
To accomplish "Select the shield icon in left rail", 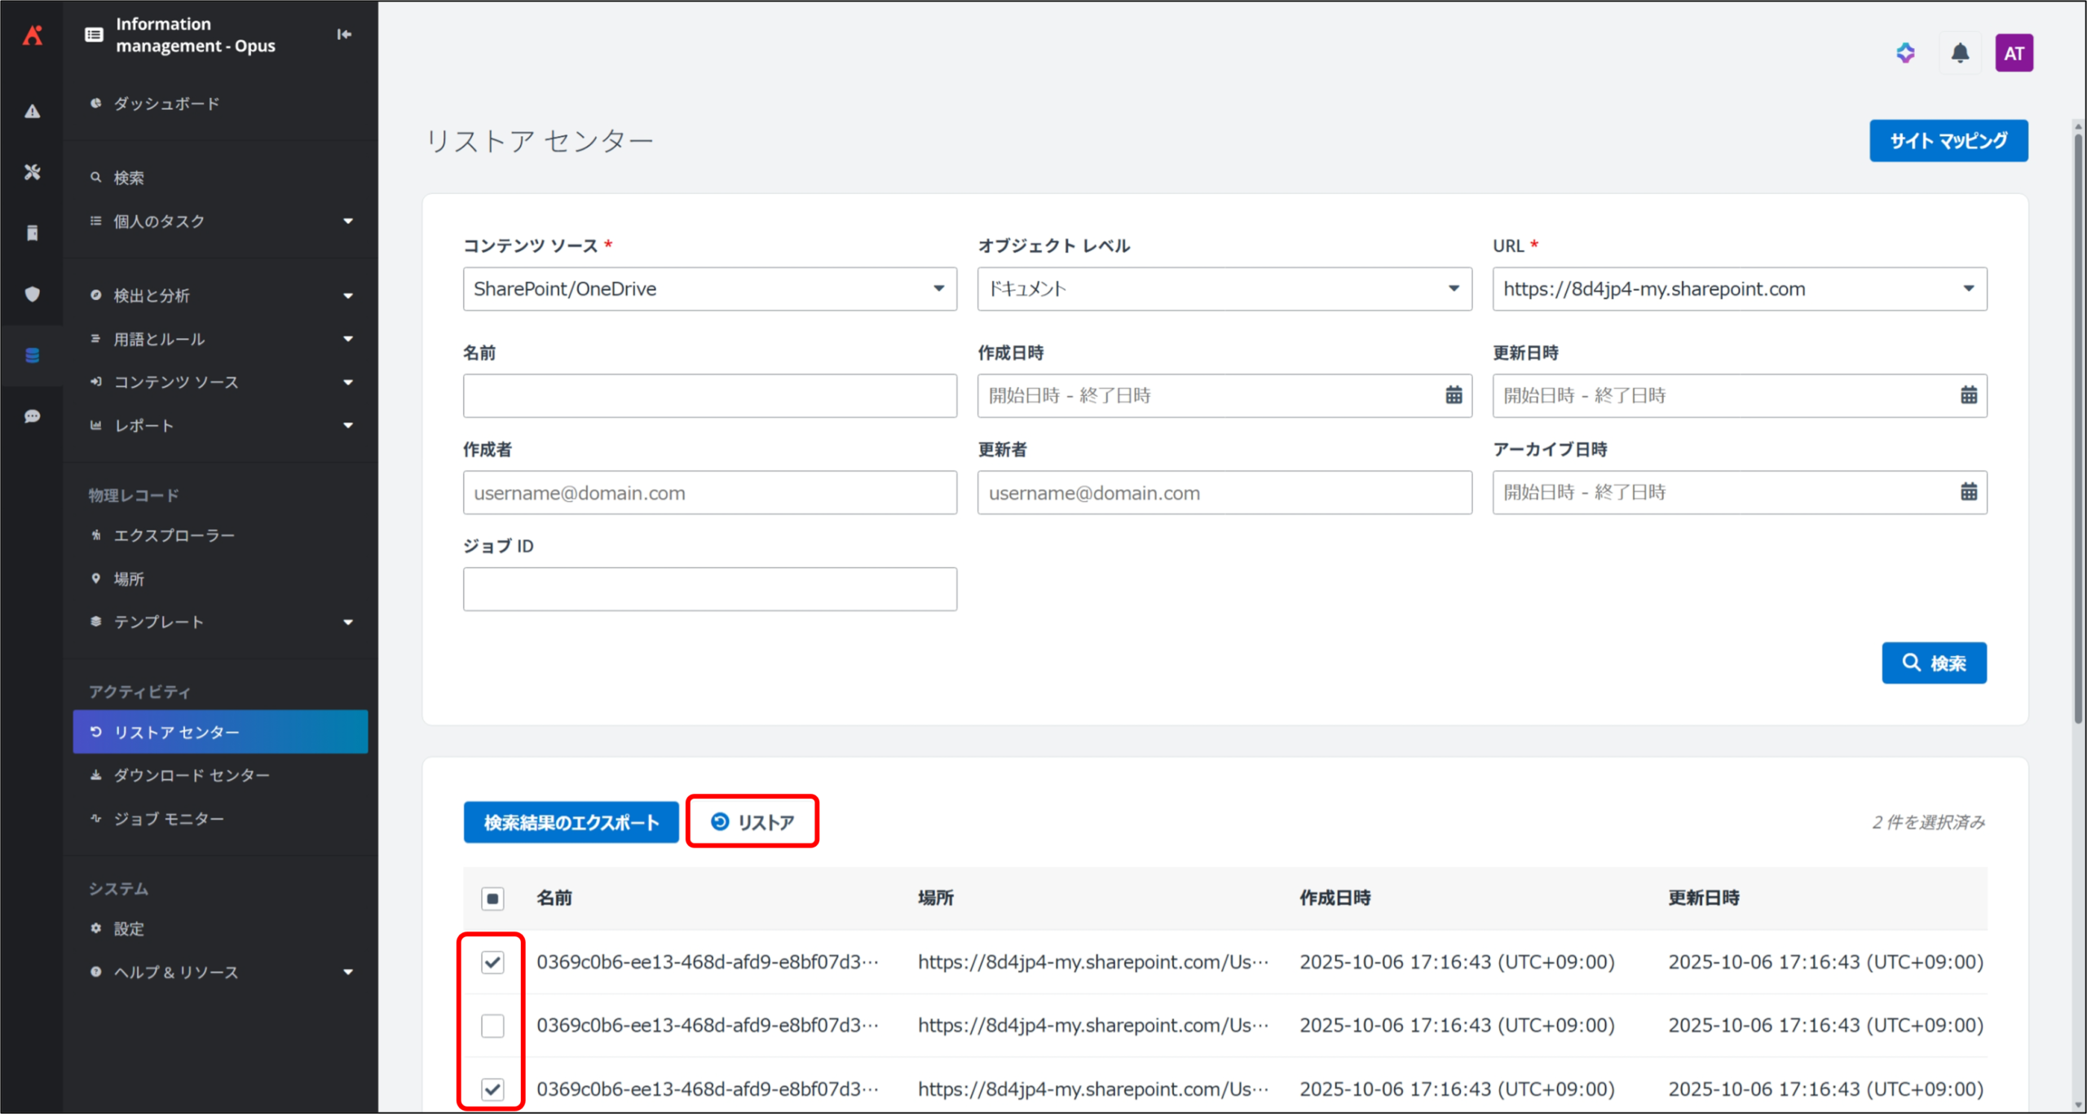I will coord(33,294).
